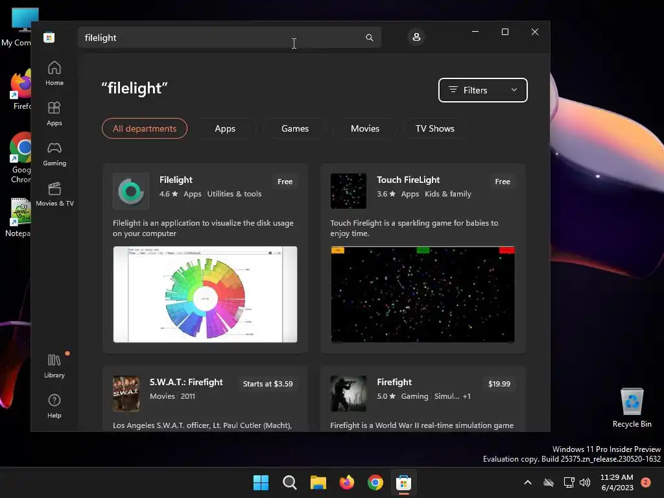
Task: Open Help in Store sidebar
Action: coord(54,407)
